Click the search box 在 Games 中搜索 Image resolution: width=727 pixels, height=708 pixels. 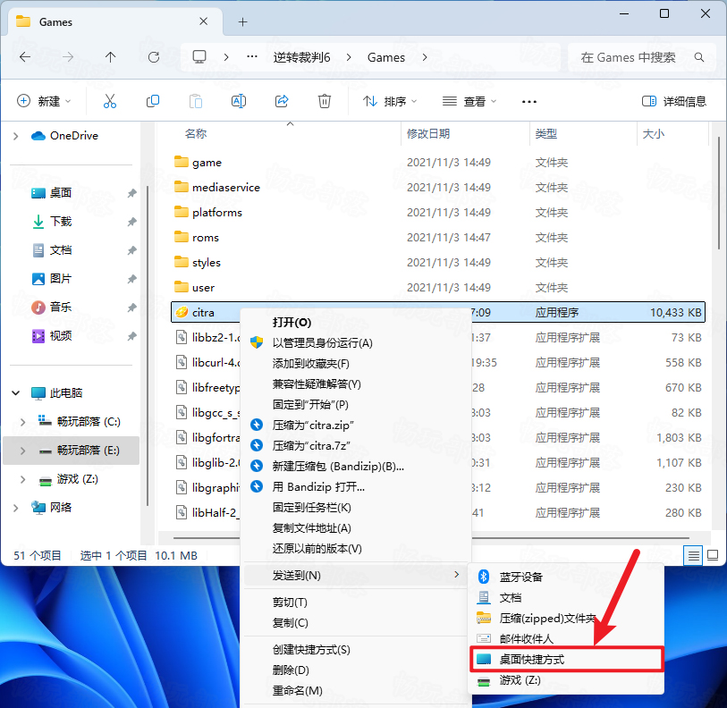coord(640,57)
